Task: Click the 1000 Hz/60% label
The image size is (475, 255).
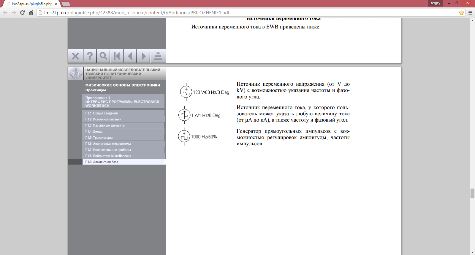Action: 204,137
